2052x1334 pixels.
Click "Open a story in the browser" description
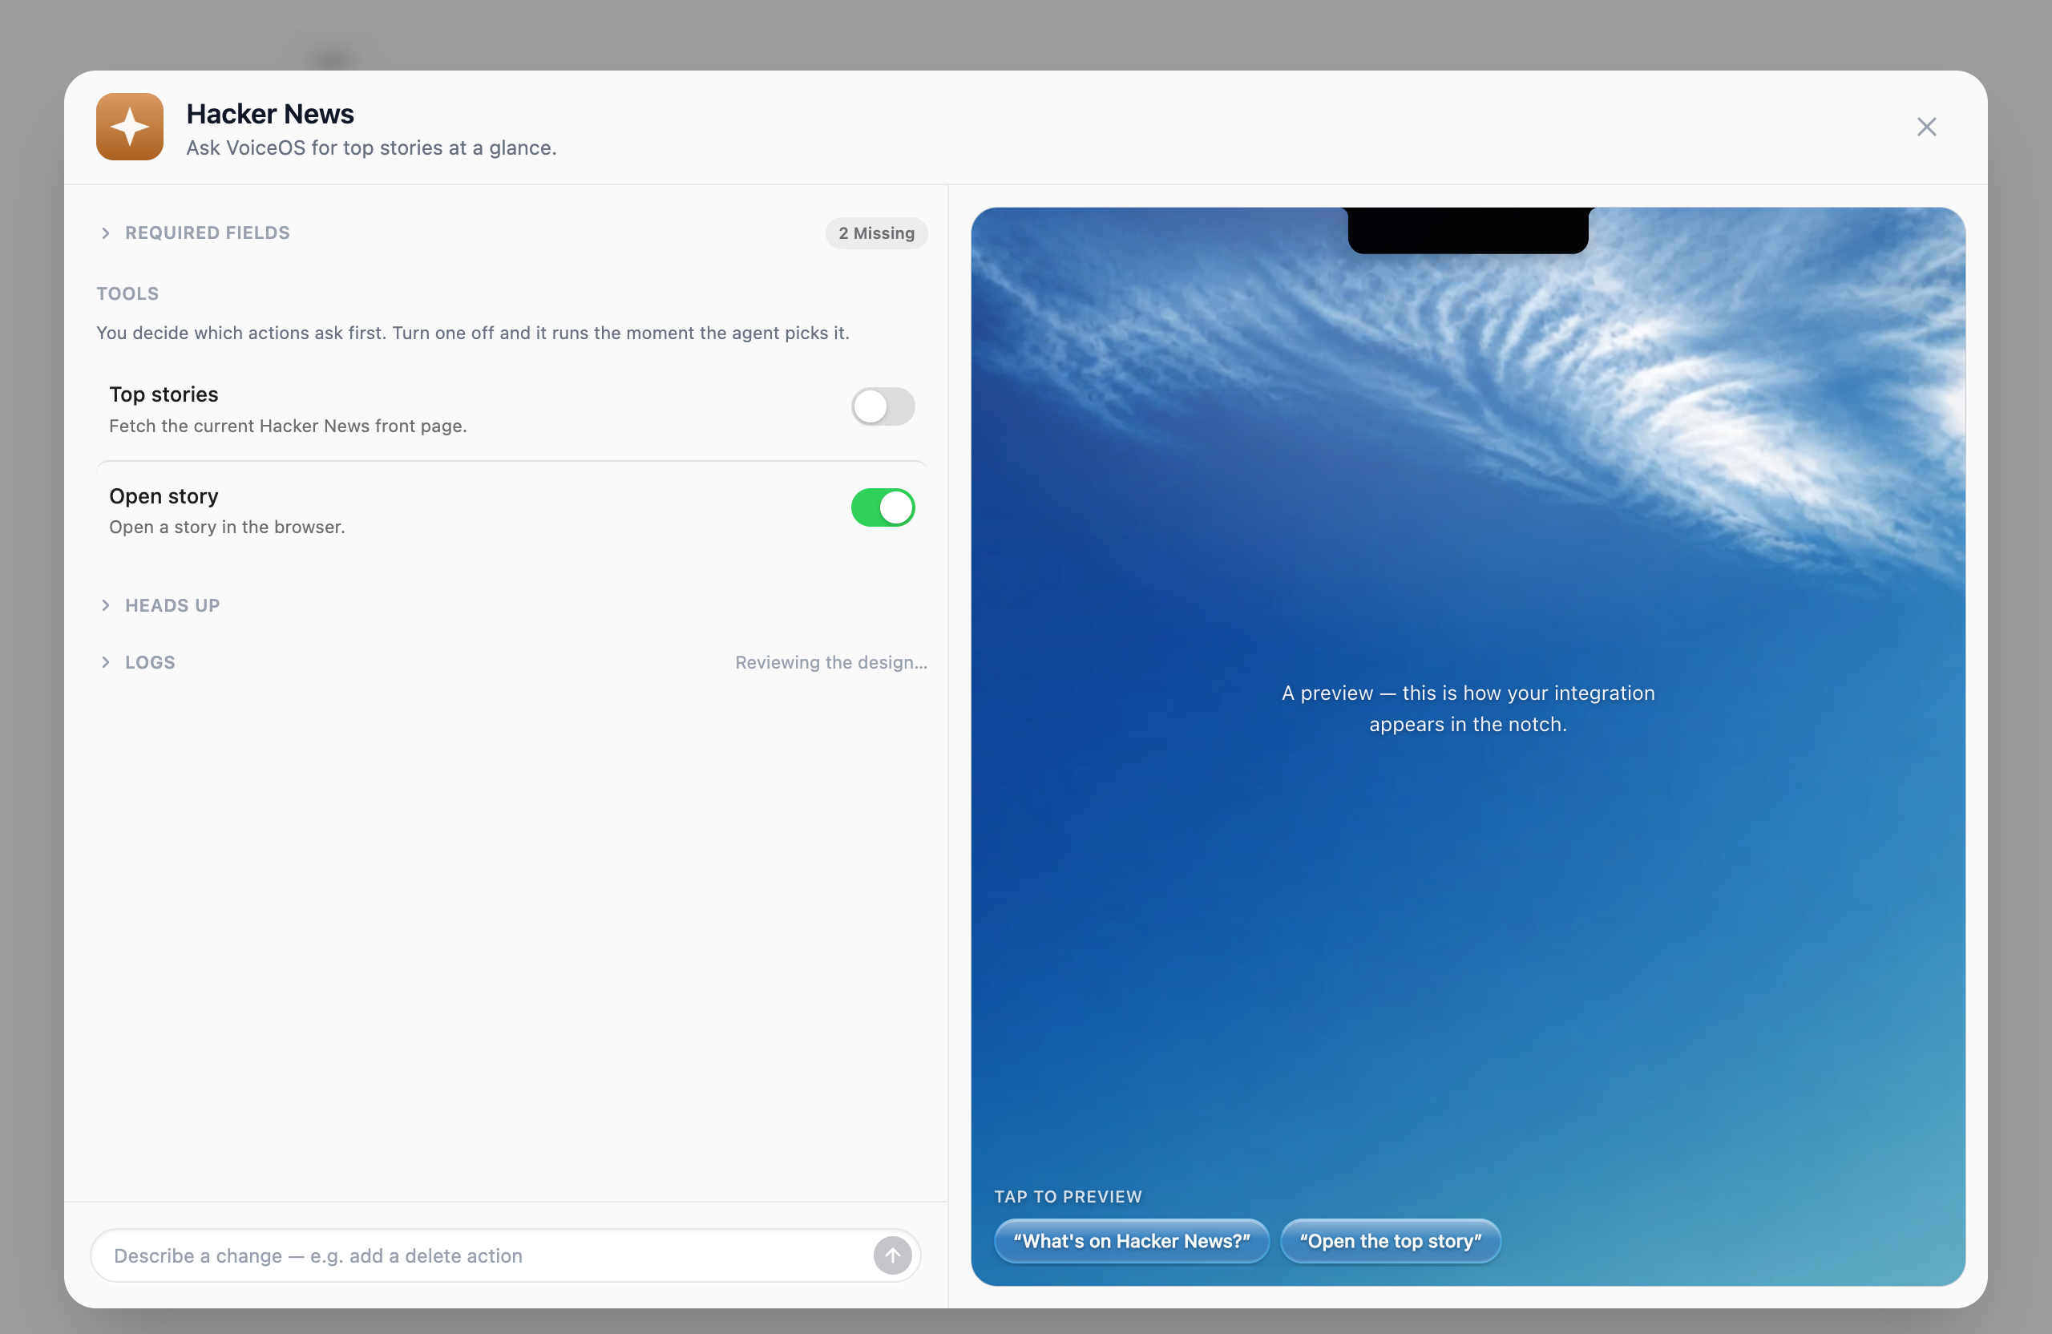click(x=227, y=527)
